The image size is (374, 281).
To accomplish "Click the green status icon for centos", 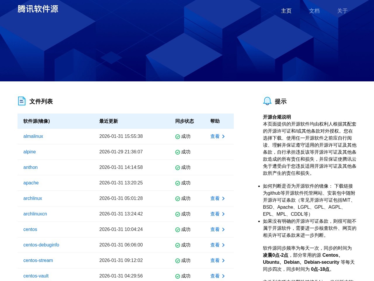I will (177, 229).
